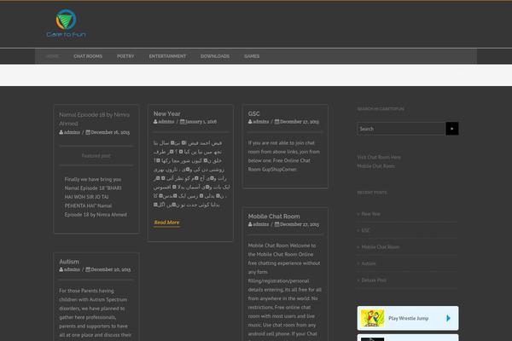Screen dimensions: 512x341
Task: Open Deluxe Pool in Recent Posts
Action: tap(374, 280)
